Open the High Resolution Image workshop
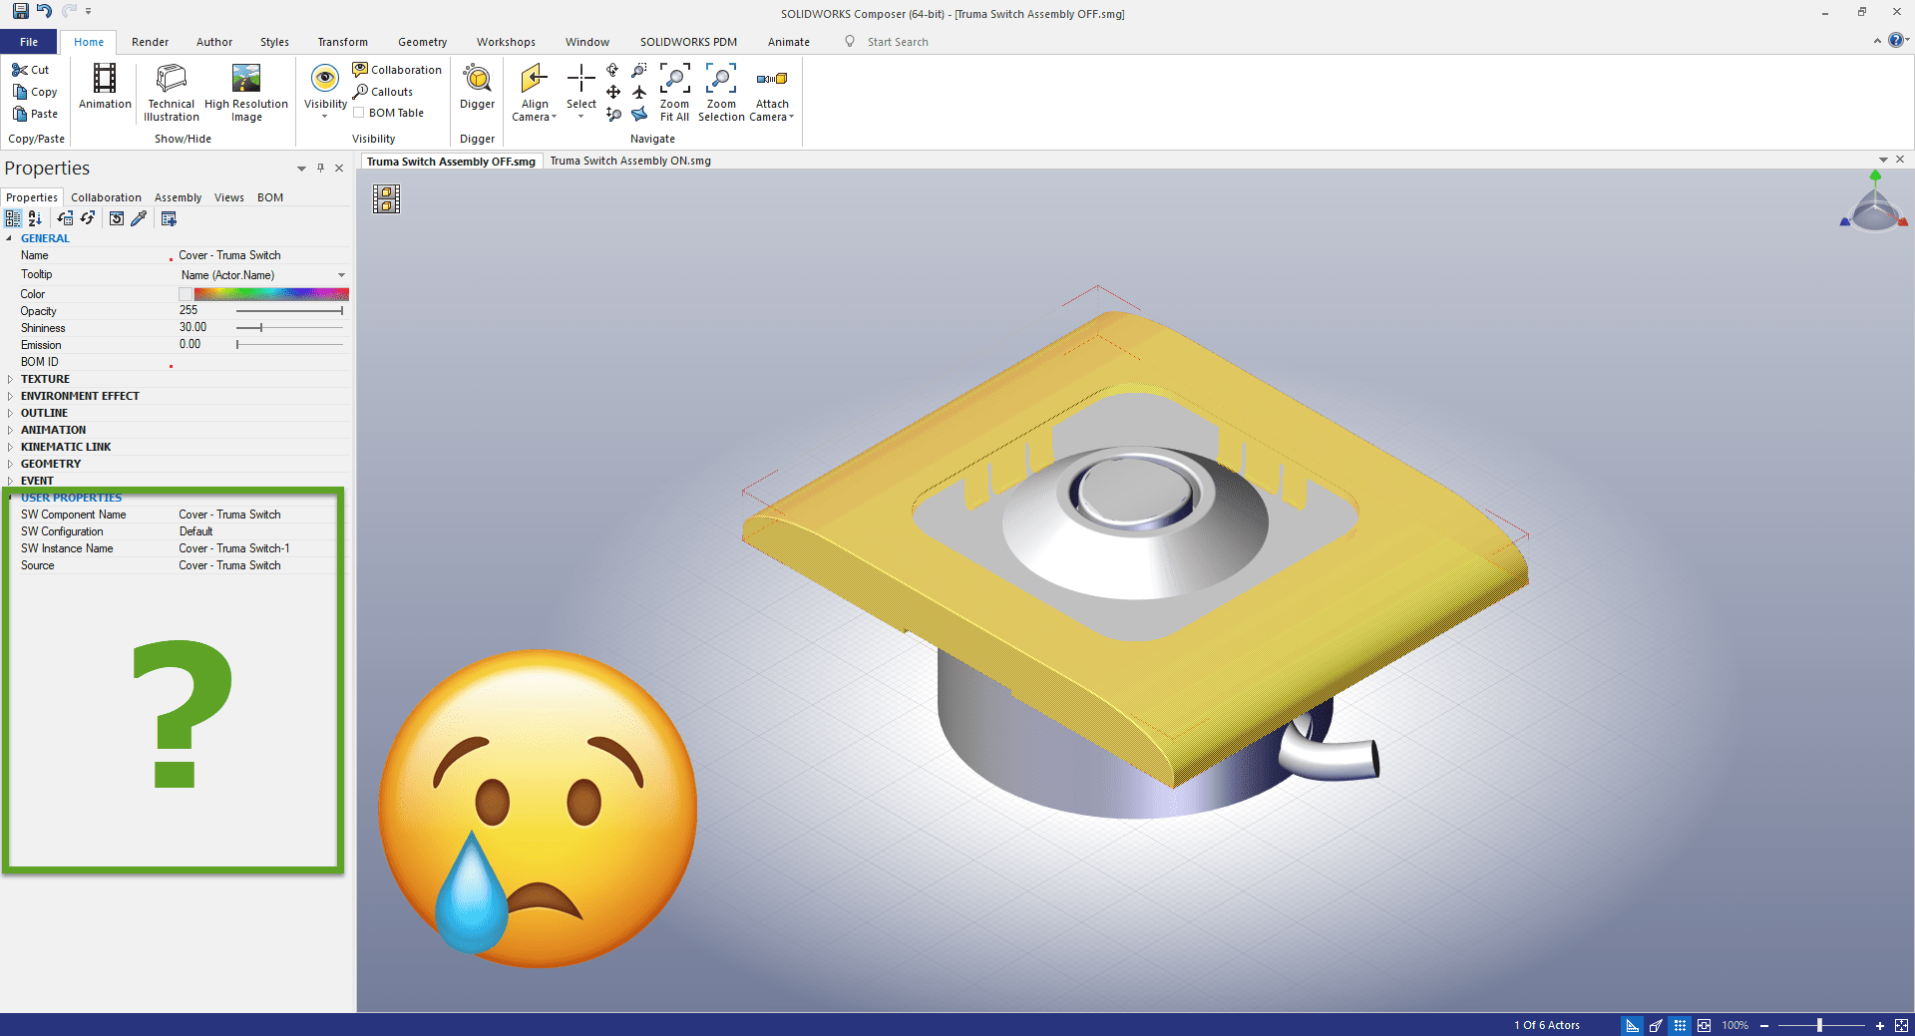Viewport: 1915px width, 1036px height. pos(246,93)
